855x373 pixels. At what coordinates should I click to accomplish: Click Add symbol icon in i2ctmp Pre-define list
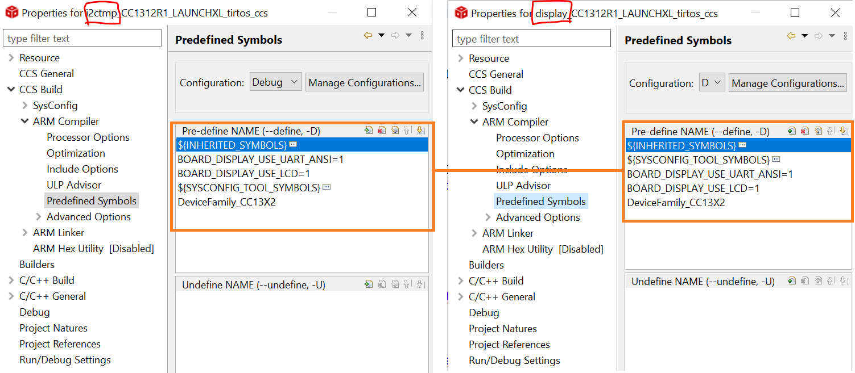click(x=369, y=131)
